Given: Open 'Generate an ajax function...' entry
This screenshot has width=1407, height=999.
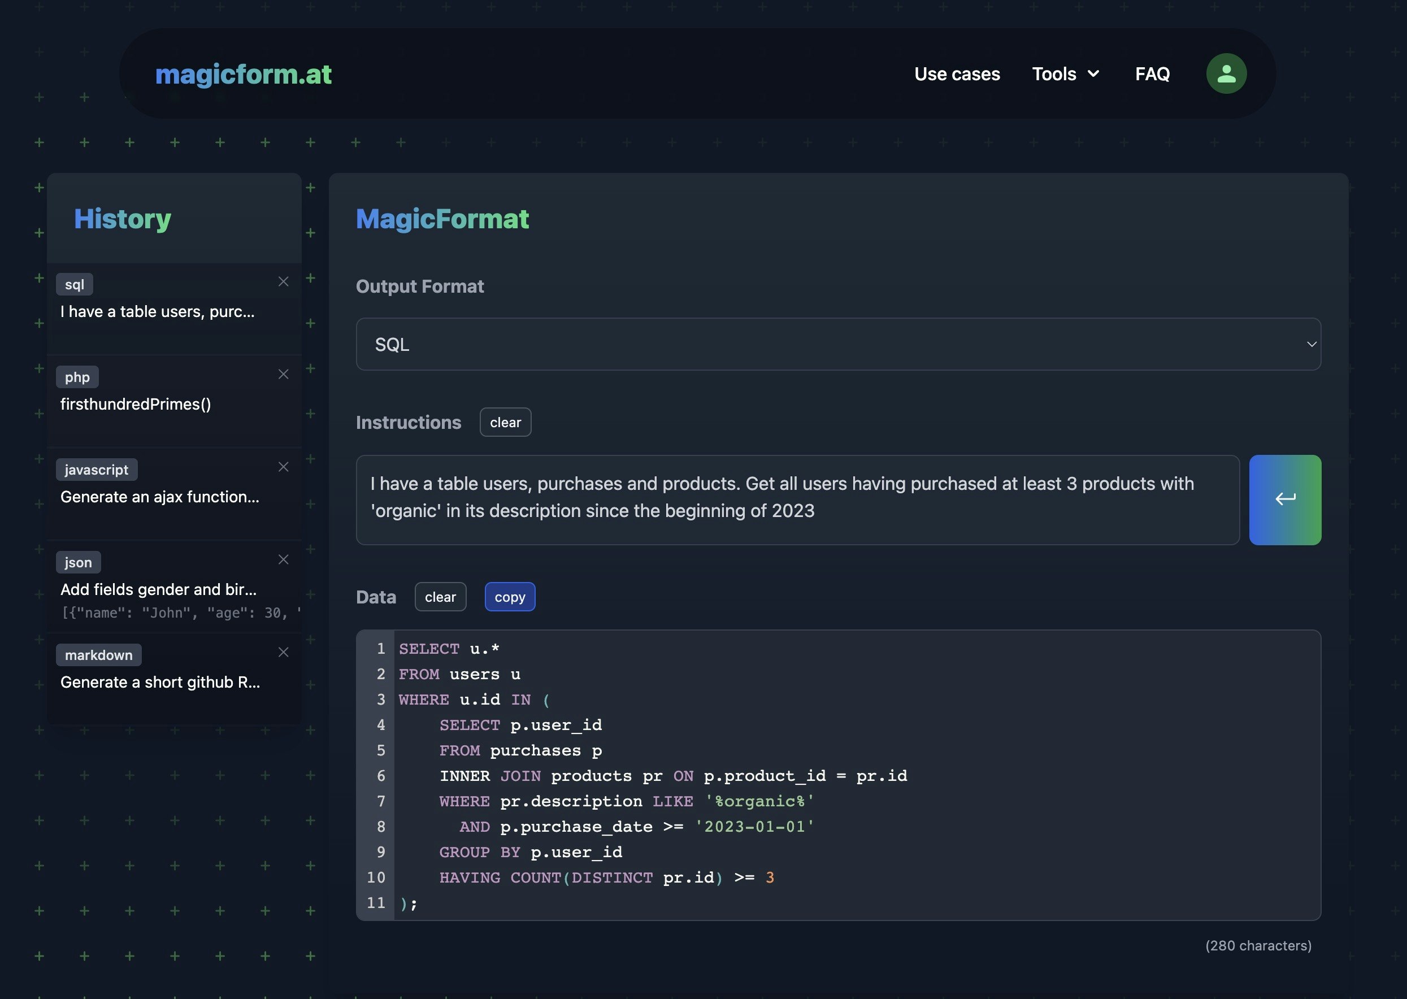Looking at the screenshot, I should (x=160, y=497).
